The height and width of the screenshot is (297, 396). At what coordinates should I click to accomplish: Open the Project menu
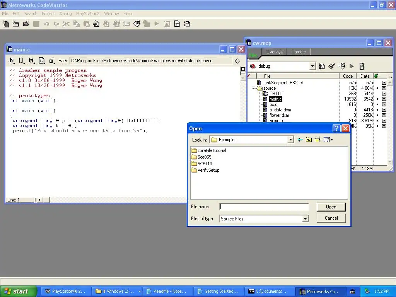[x=48, y=14]
